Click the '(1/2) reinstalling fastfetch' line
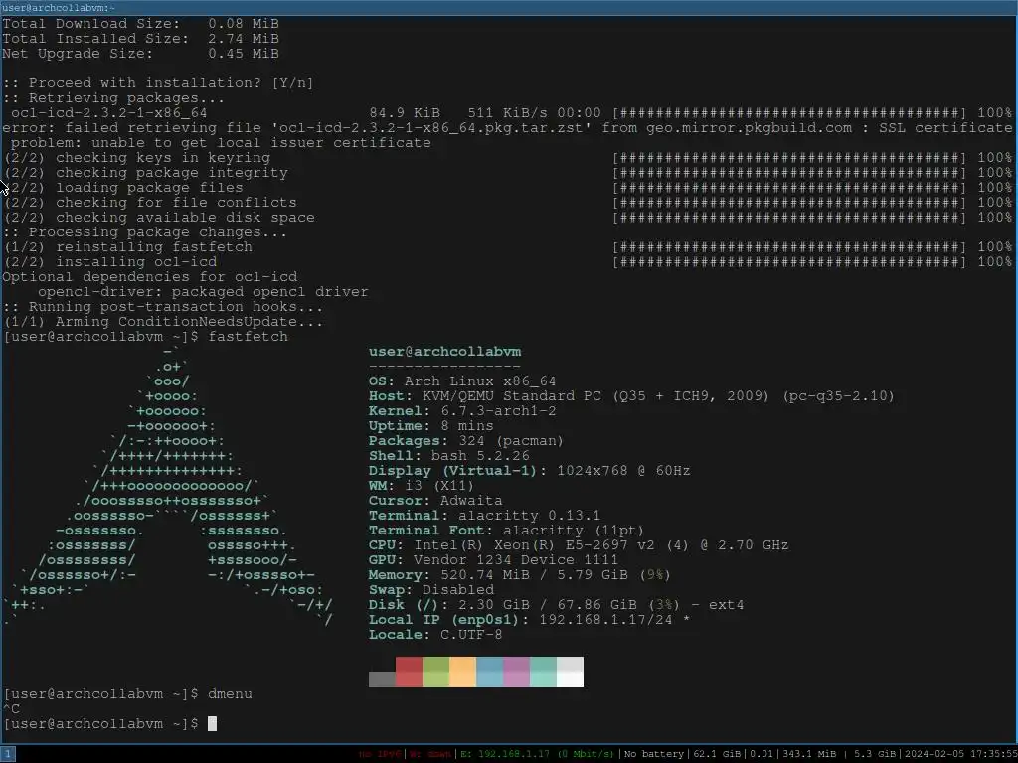Screen dimensions: 1018x763 tap(128, 247)
